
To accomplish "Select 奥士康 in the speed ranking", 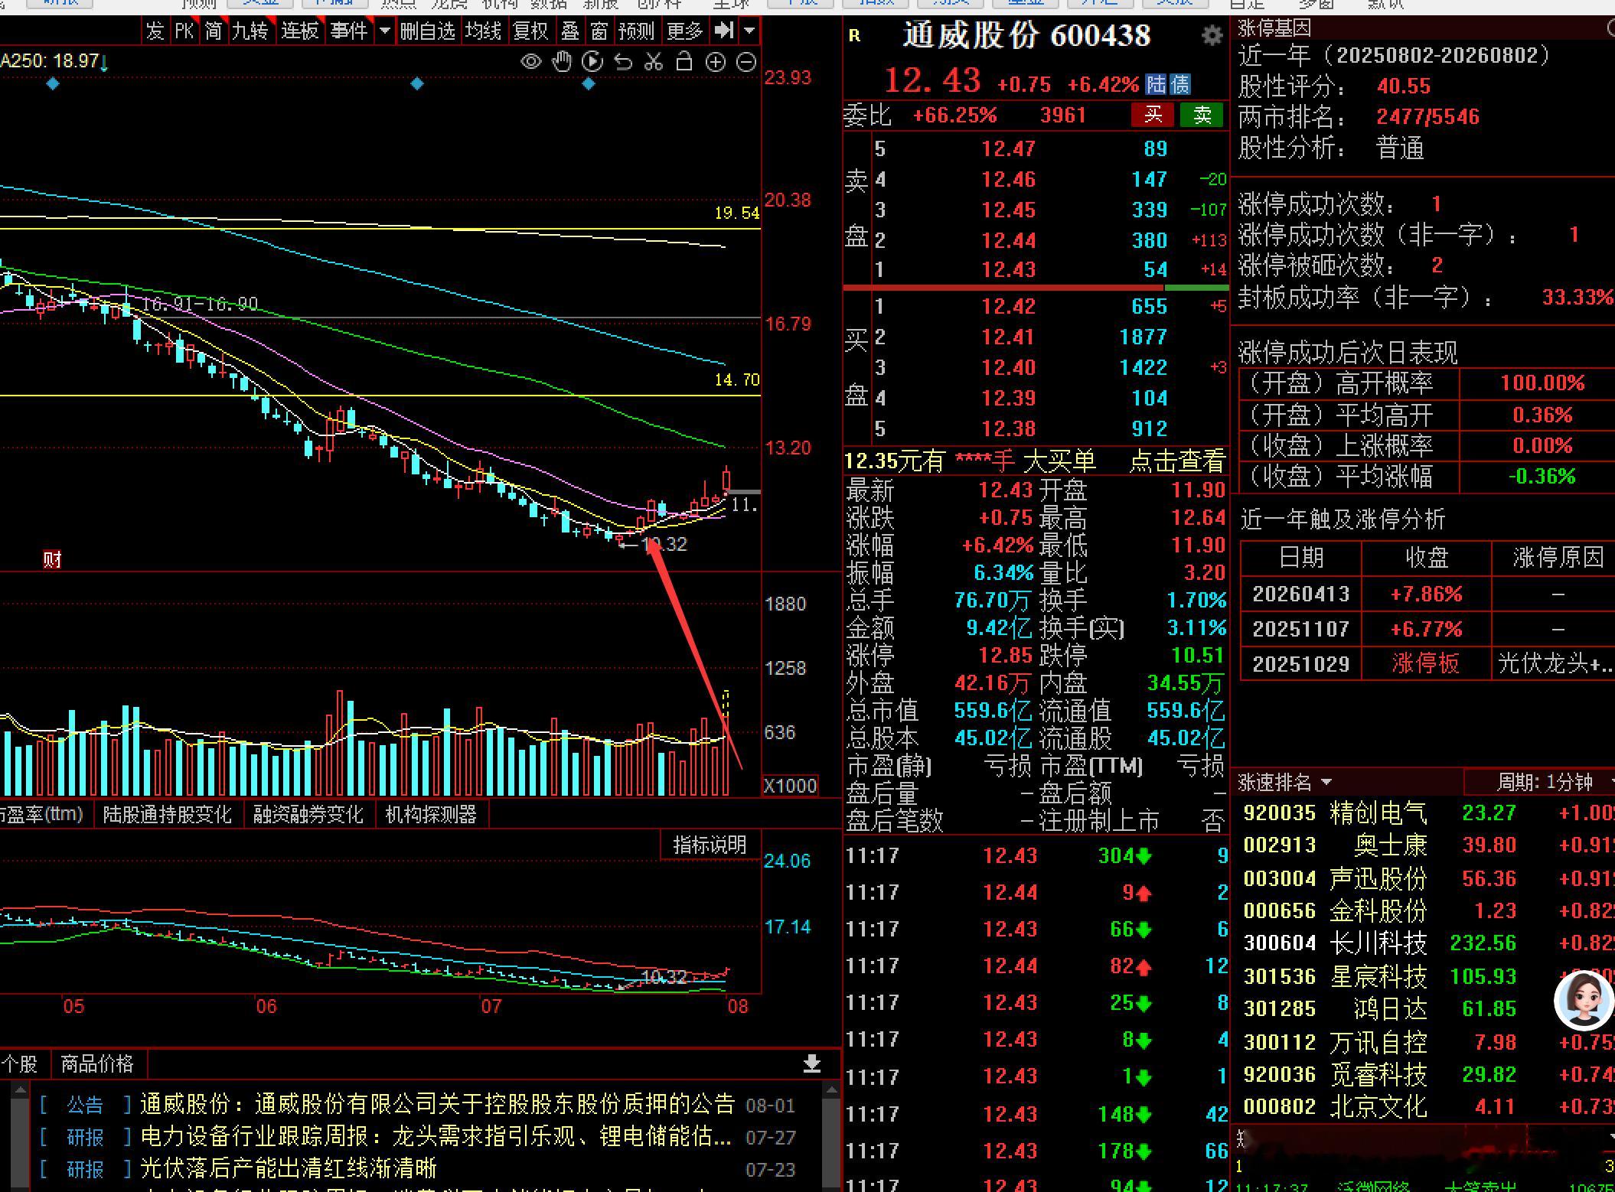I will [1391, 845].
